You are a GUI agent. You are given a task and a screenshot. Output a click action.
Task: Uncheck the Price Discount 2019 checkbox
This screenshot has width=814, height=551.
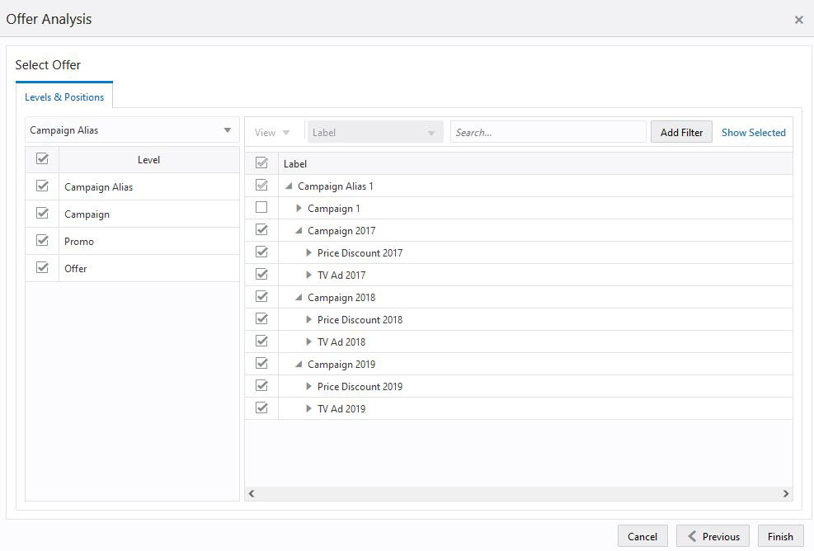coord(261,386)
